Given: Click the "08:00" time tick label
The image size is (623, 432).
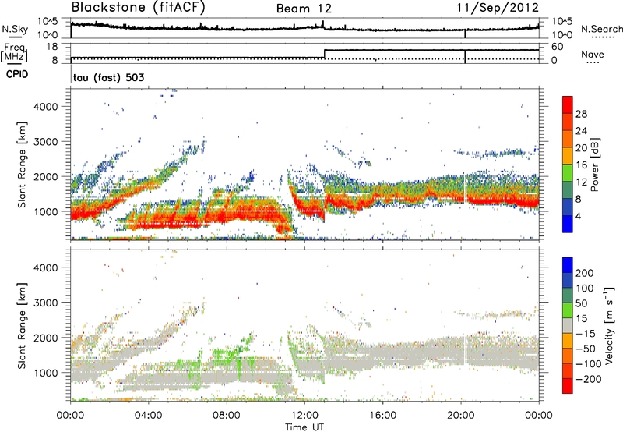Looking at the screenshot, I should click(x=226, y=416).
